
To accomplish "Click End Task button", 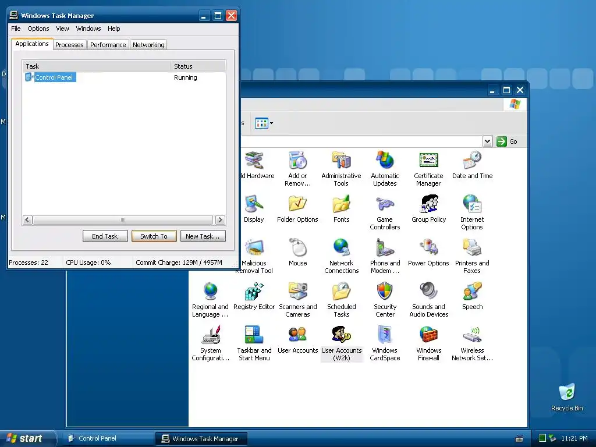I will click(x=105, y=236).
